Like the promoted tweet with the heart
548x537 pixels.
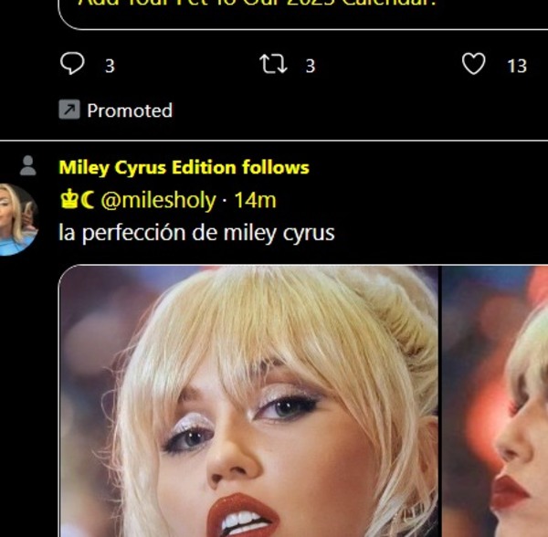click(473, 64)
